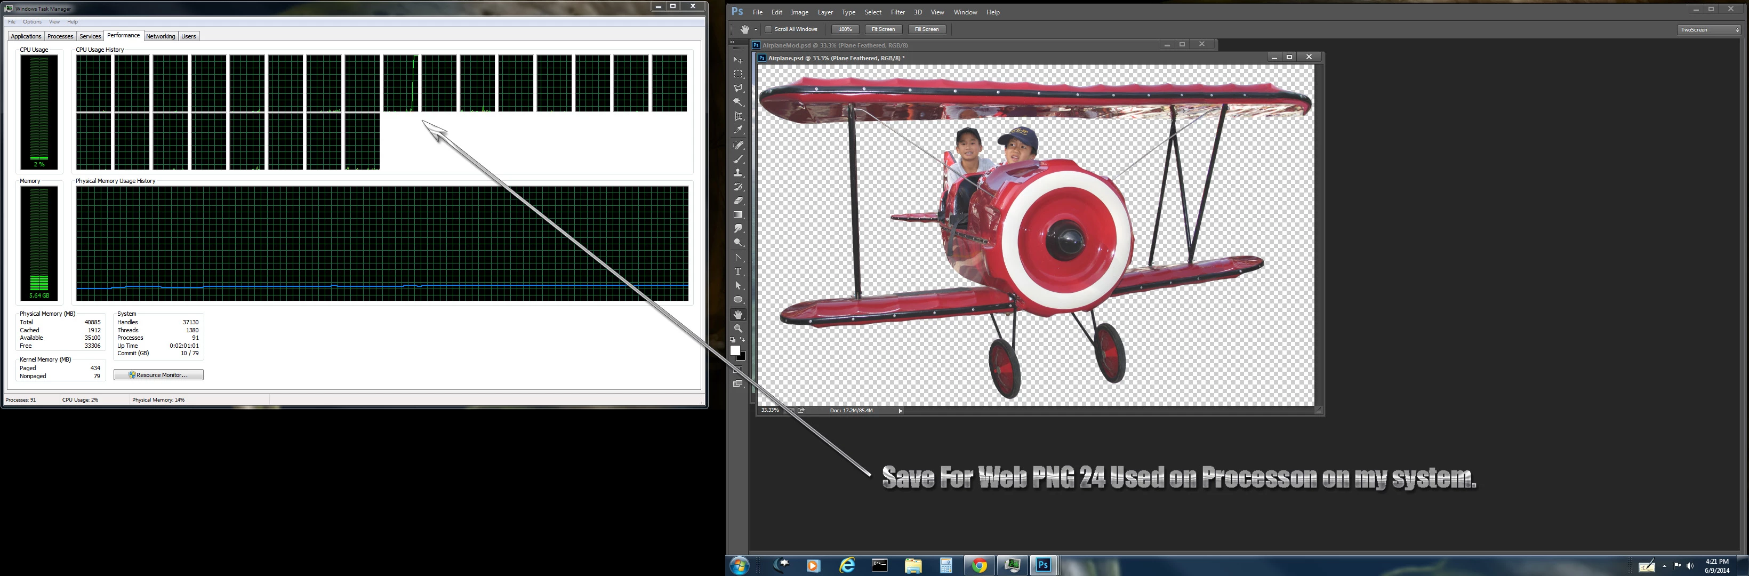This screenshot has height=576, width=1749.
Task: Select the Zoom tool in toolbox
Action: (738, 329)
